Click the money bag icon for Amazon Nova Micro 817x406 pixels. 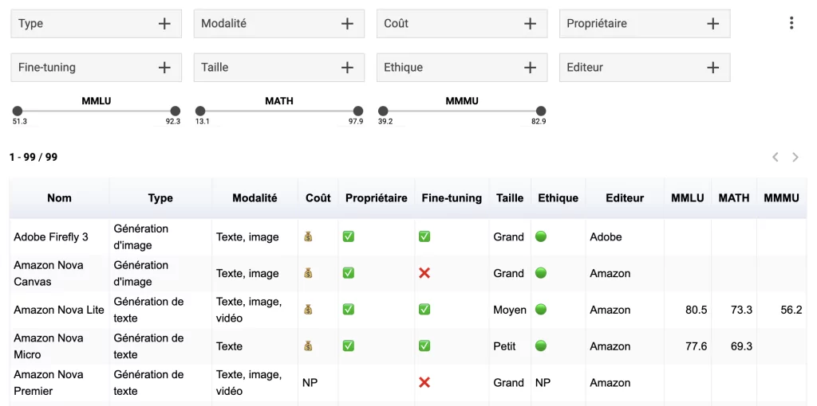point(308,345)
